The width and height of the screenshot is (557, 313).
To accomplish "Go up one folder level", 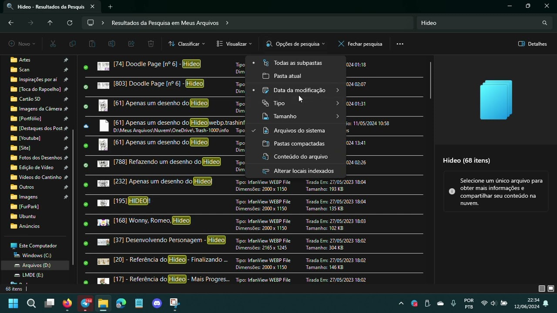I will [x=50, y=23].
